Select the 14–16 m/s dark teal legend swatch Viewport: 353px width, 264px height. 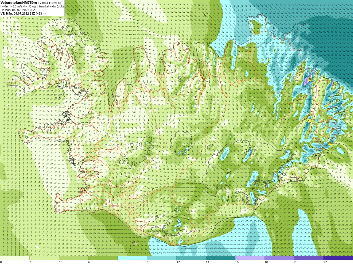point(221,258)
